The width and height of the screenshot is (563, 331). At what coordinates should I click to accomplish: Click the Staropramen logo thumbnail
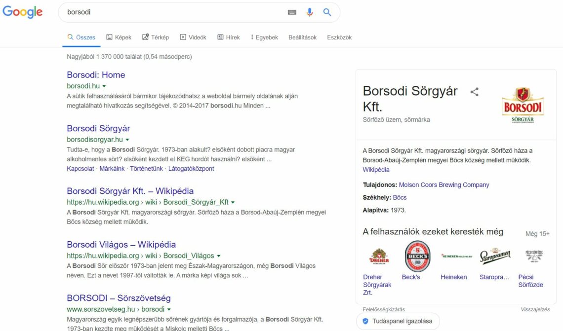click(495, 256)
